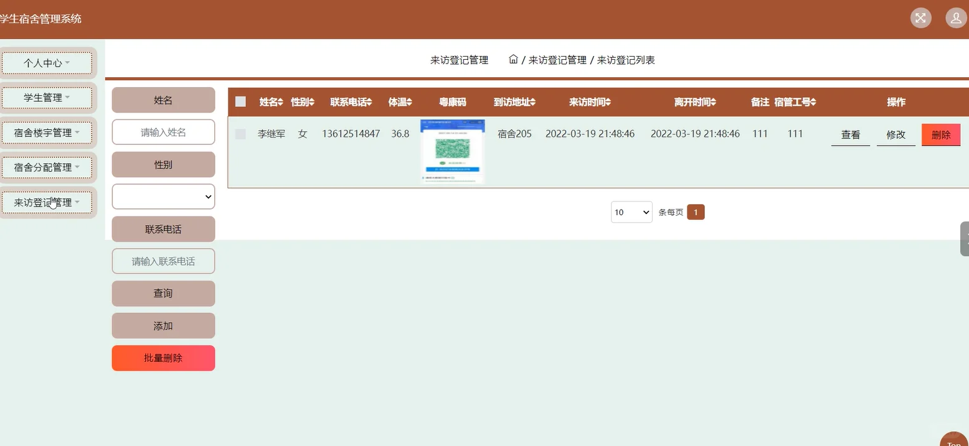
Task: Check the checkbox for 李继军's row
Action: pyautogui.click(x=240, y=133)
